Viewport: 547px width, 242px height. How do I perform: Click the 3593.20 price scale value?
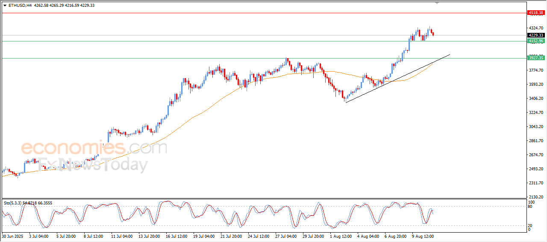point(536,84)
